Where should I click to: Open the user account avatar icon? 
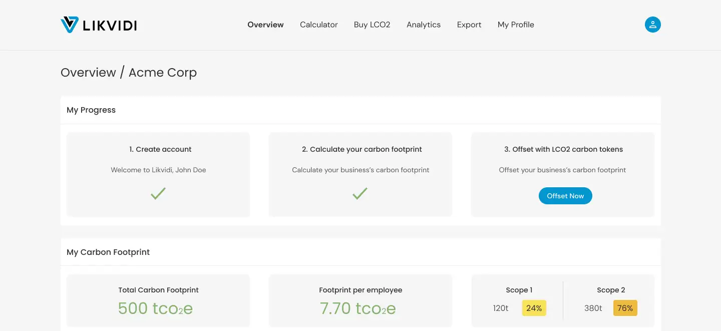click(x=652, y=25)
